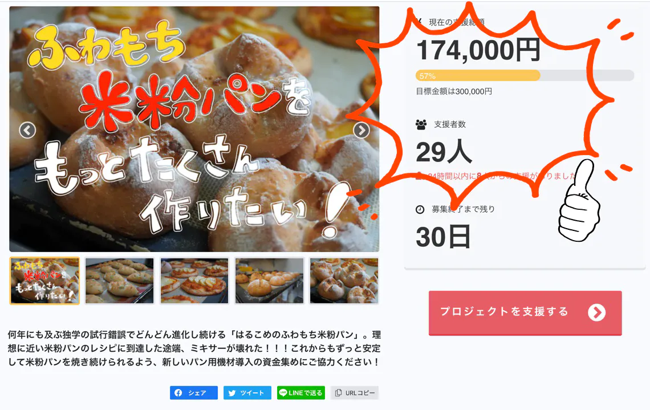Click the arrow circle icon on the red support button
The width and height of the screenshot is (650, 410).
tap(596, 312)
